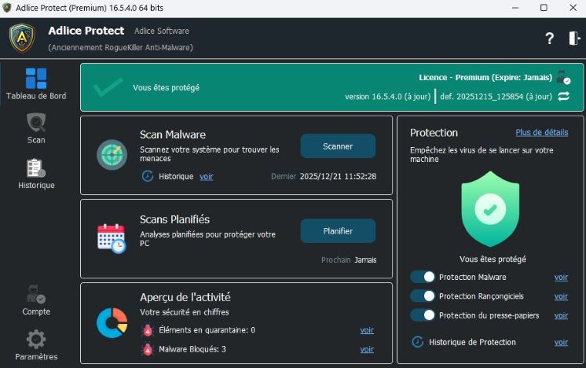Image resolution: width=586 pixels, height=368 pixels.
Task: Select the Compte label in sidebar
Action: 36,311
